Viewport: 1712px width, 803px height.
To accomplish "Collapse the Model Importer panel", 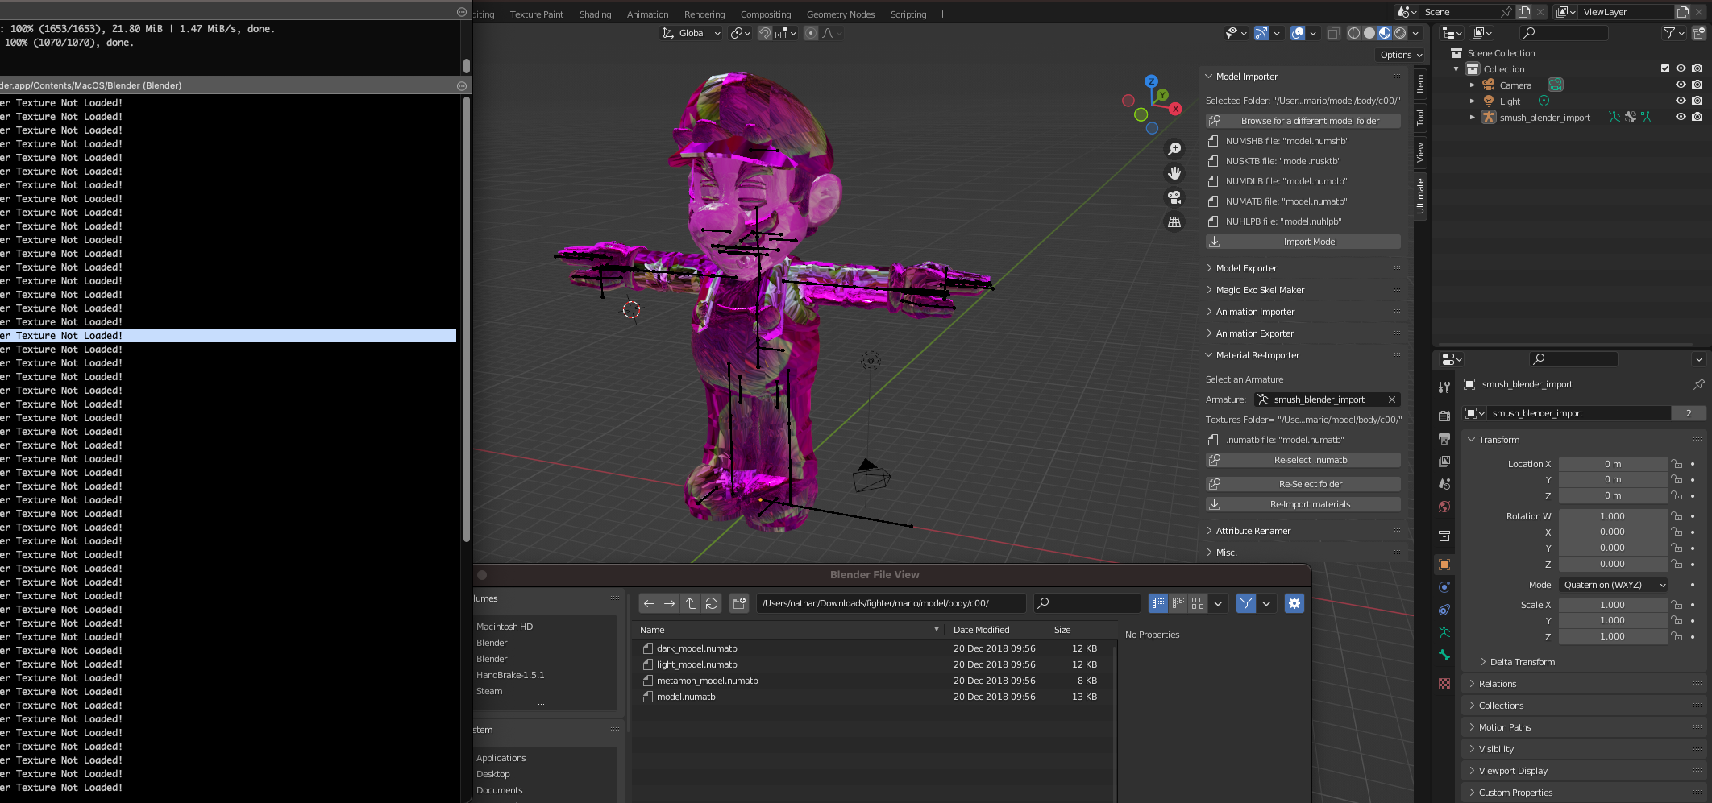I will pyautogui.click(x=1246, y=76).
